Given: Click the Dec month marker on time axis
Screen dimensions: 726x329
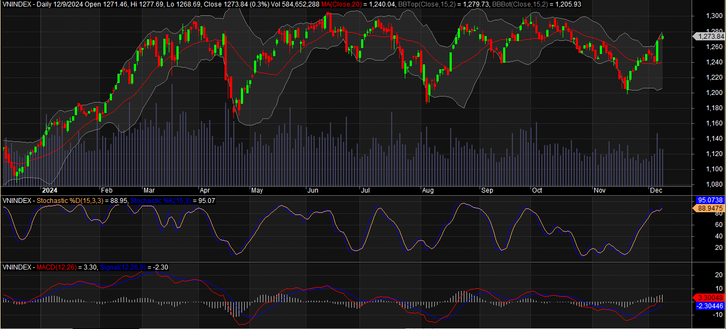Looking at the screenshot, I should click(x=656, y=190).
